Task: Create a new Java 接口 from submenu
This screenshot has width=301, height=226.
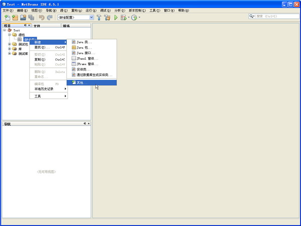Action: [92, 53]
